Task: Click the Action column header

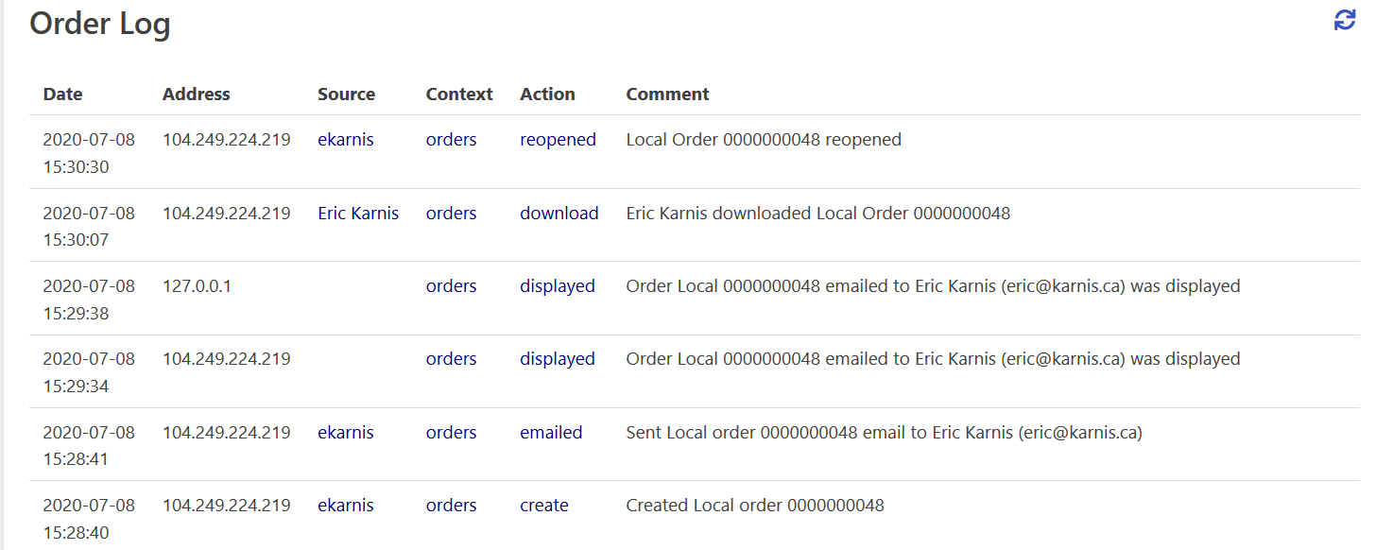Action: click(547, 94)
